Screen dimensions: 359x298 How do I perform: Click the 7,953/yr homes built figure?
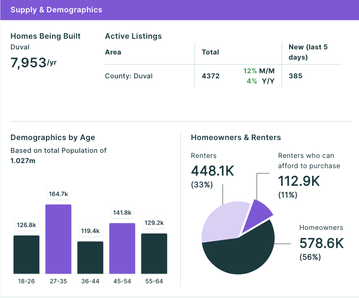[x=33, y=63]
